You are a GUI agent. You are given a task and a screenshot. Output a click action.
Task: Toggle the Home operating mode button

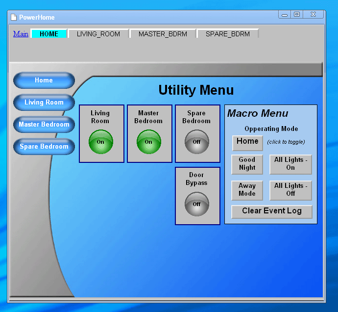coord(247,143)
